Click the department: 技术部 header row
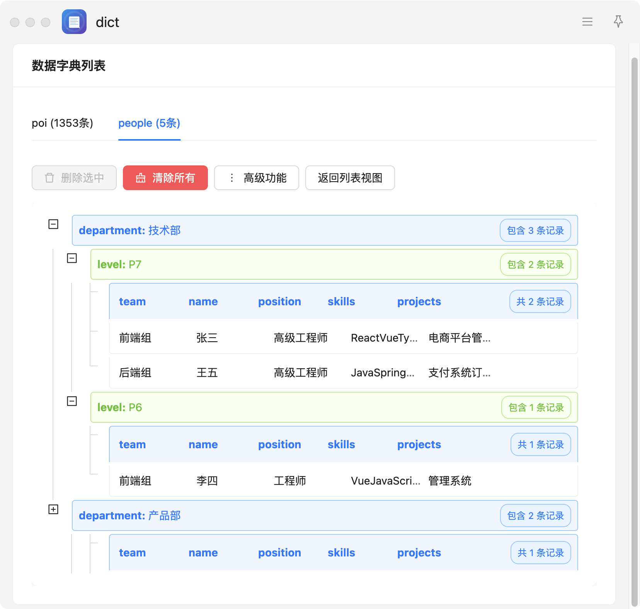The image size is (640, 609). pos(325,230)
